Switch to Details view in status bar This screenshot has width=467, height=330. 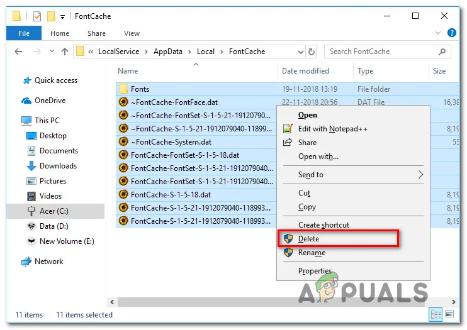[x=436, y=314]
